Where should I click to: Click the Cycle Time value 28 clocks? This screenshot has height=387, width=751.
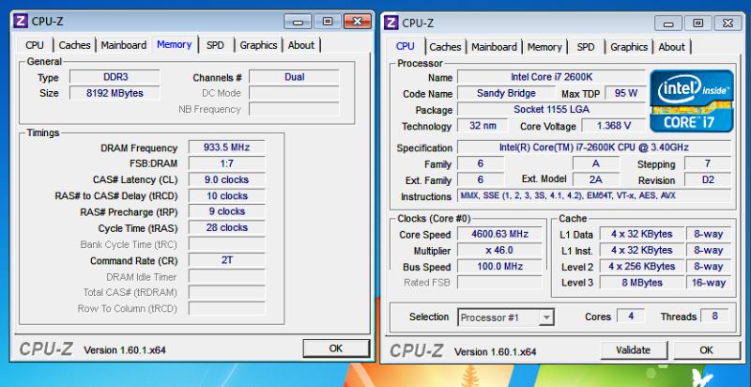(x=226, y=227)
